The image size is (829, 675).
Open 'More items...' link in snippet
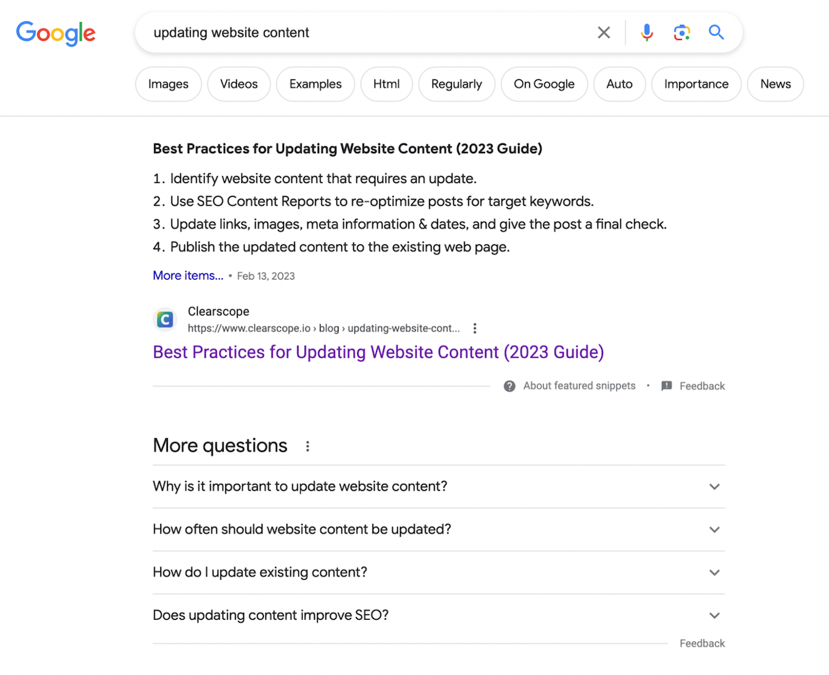click(188, 275)
